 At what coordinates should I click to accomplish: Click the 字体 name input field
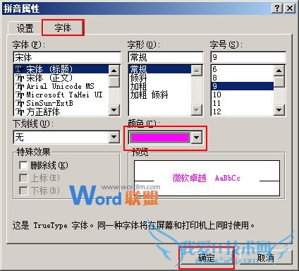coord(67,57)
